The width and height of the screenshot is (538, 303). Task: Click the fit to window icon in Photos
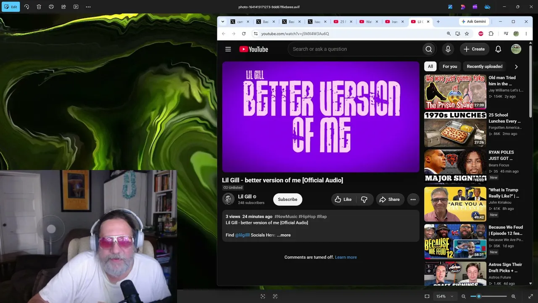coord(427,296)
